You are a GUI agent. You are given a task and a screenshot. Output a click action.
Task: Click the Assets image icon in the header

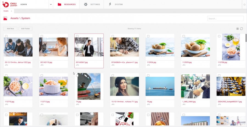5,18
